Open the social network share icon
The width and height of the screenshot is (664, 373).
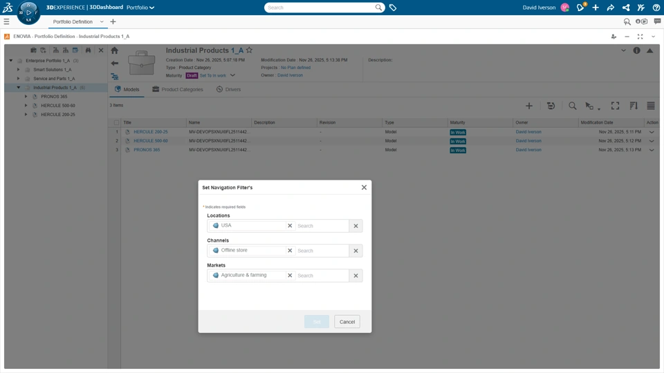(626, 8)
